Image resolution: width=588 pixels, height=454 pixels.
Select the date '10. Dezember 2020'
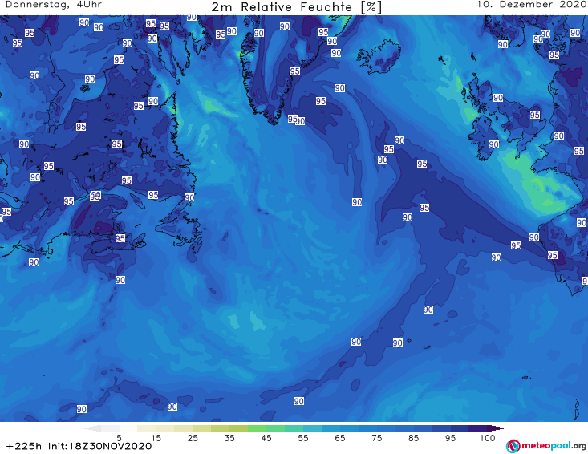coord(531,5)
